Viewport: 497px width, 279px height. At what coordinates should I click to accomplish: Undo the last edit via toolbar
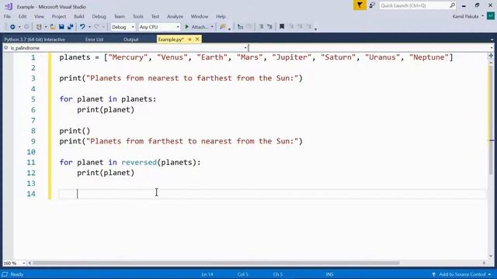[x=82, y=27]
